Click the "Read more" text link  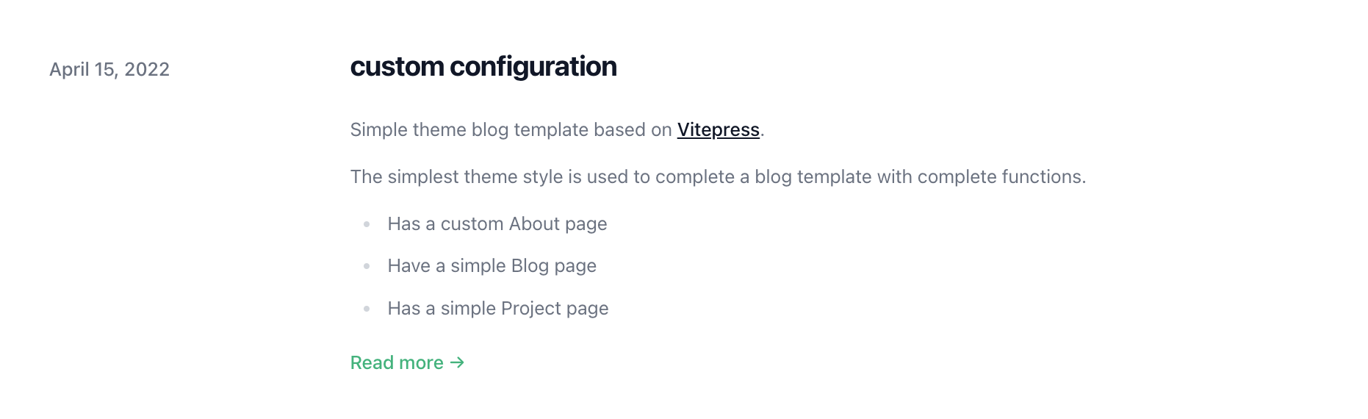(397, 363)
